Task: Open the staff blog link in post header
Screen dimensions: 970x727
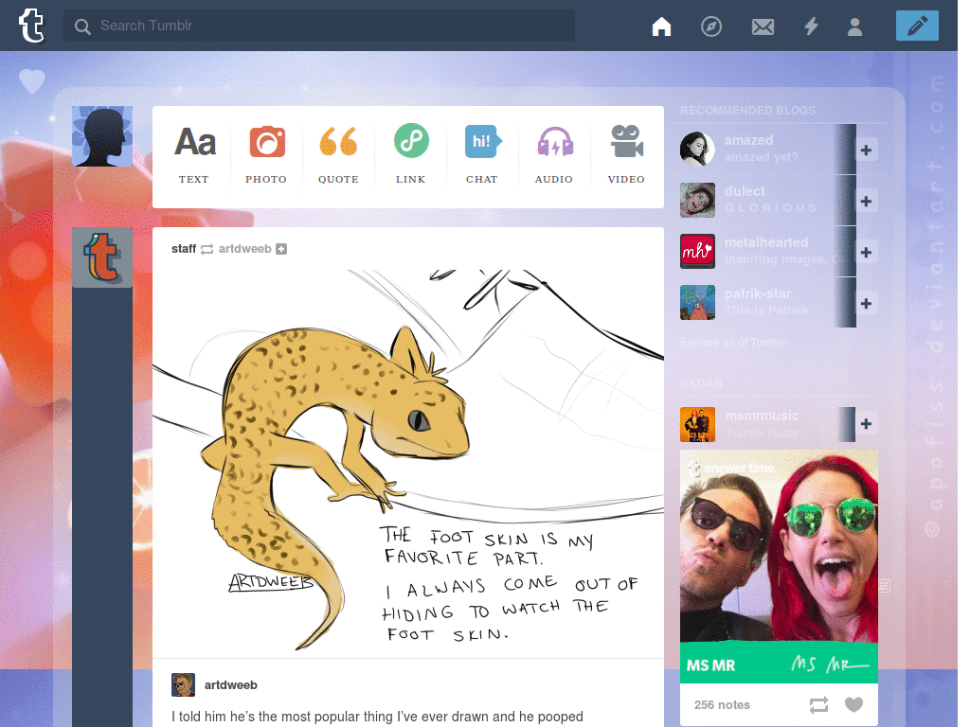Action: click(184, 249)
